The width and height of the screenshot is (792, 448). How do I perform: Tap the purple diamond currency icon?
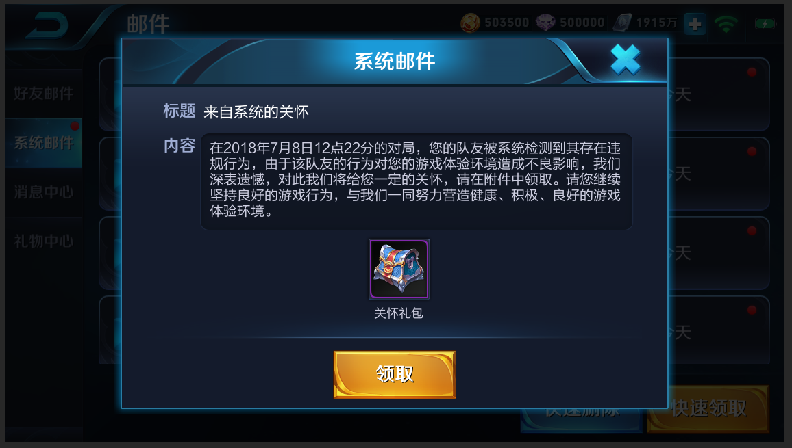(x=545, y=23)
